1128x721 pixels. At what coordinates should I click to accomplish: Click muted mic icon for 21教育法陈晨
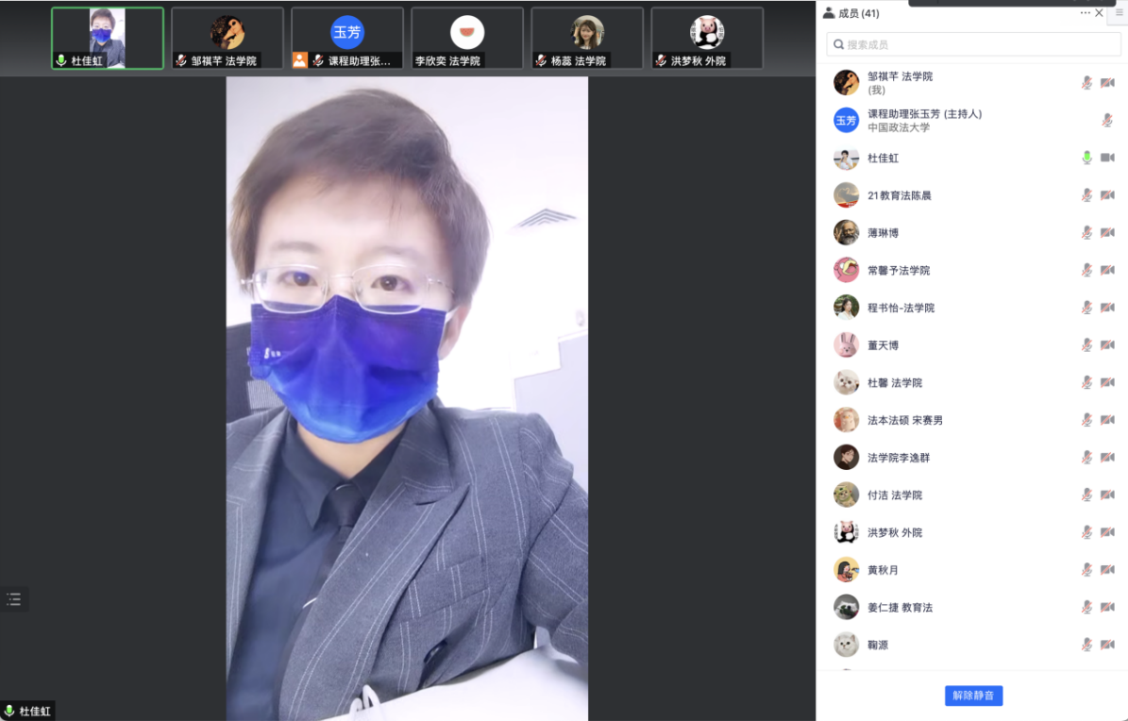1086,195
